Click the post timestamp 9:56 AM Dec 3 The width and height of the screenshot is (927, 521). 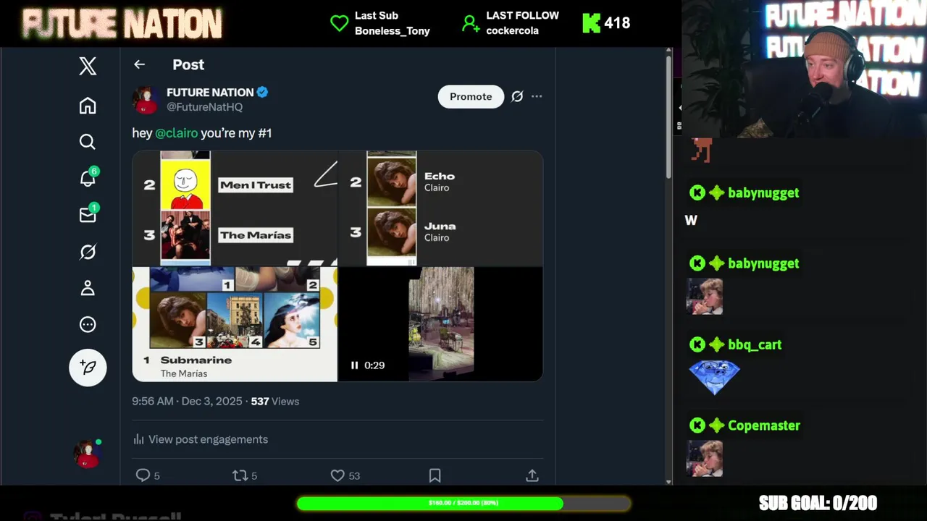(187, 401)
